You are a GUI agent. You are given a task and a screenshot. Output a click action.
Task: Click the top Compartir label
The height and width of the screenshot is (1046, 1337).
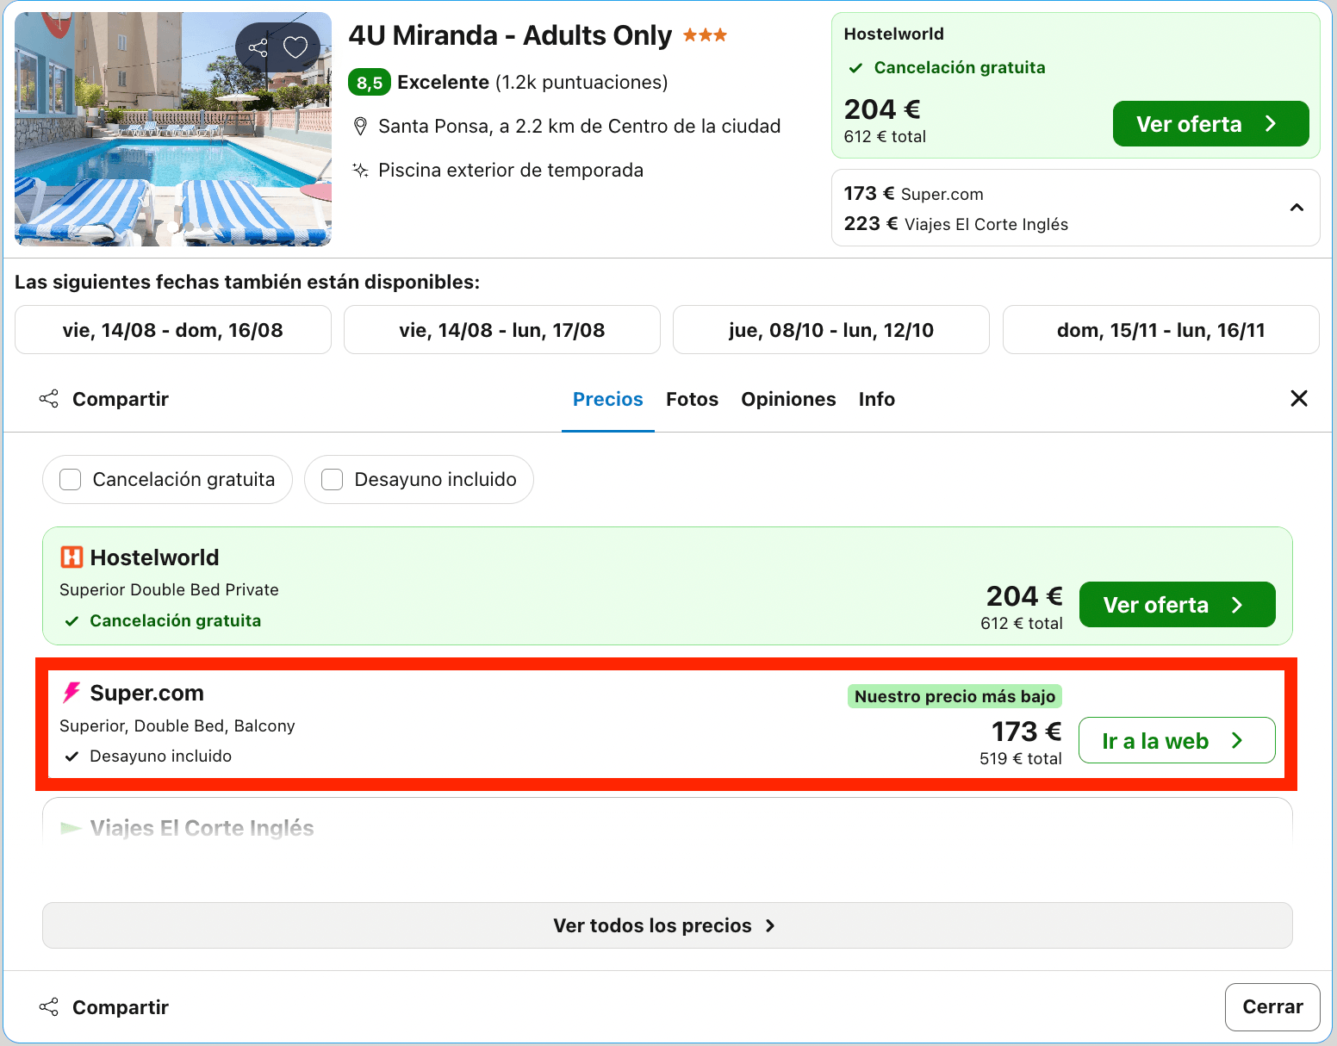121,399
